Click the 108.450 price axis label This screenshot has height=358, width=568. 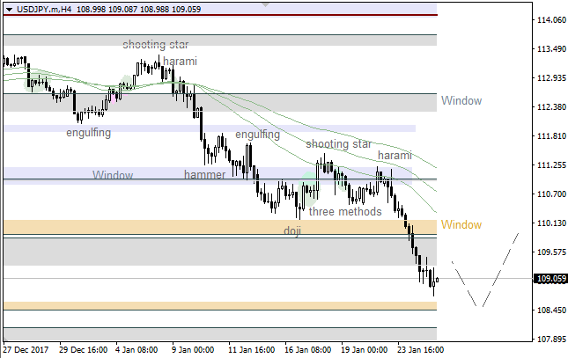pos(551,311)
